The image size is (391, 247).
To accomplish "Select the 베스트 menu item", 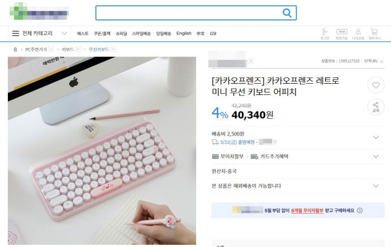I will pos(83,33).
